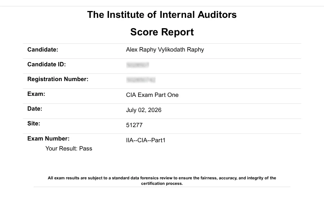This screenshot has height=202, width=324.
Task: Click the word Auditors in the title
Action: pos(217,15)
